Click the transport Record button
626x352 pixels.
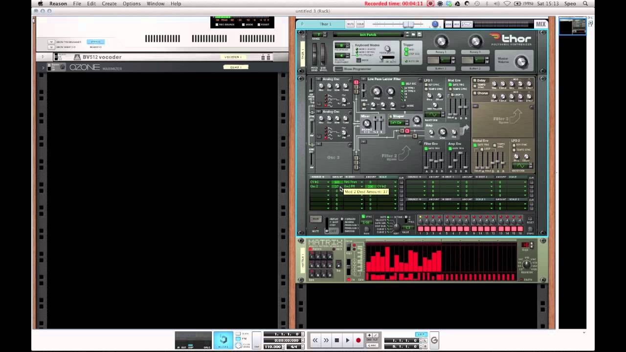tap(358, 340)
